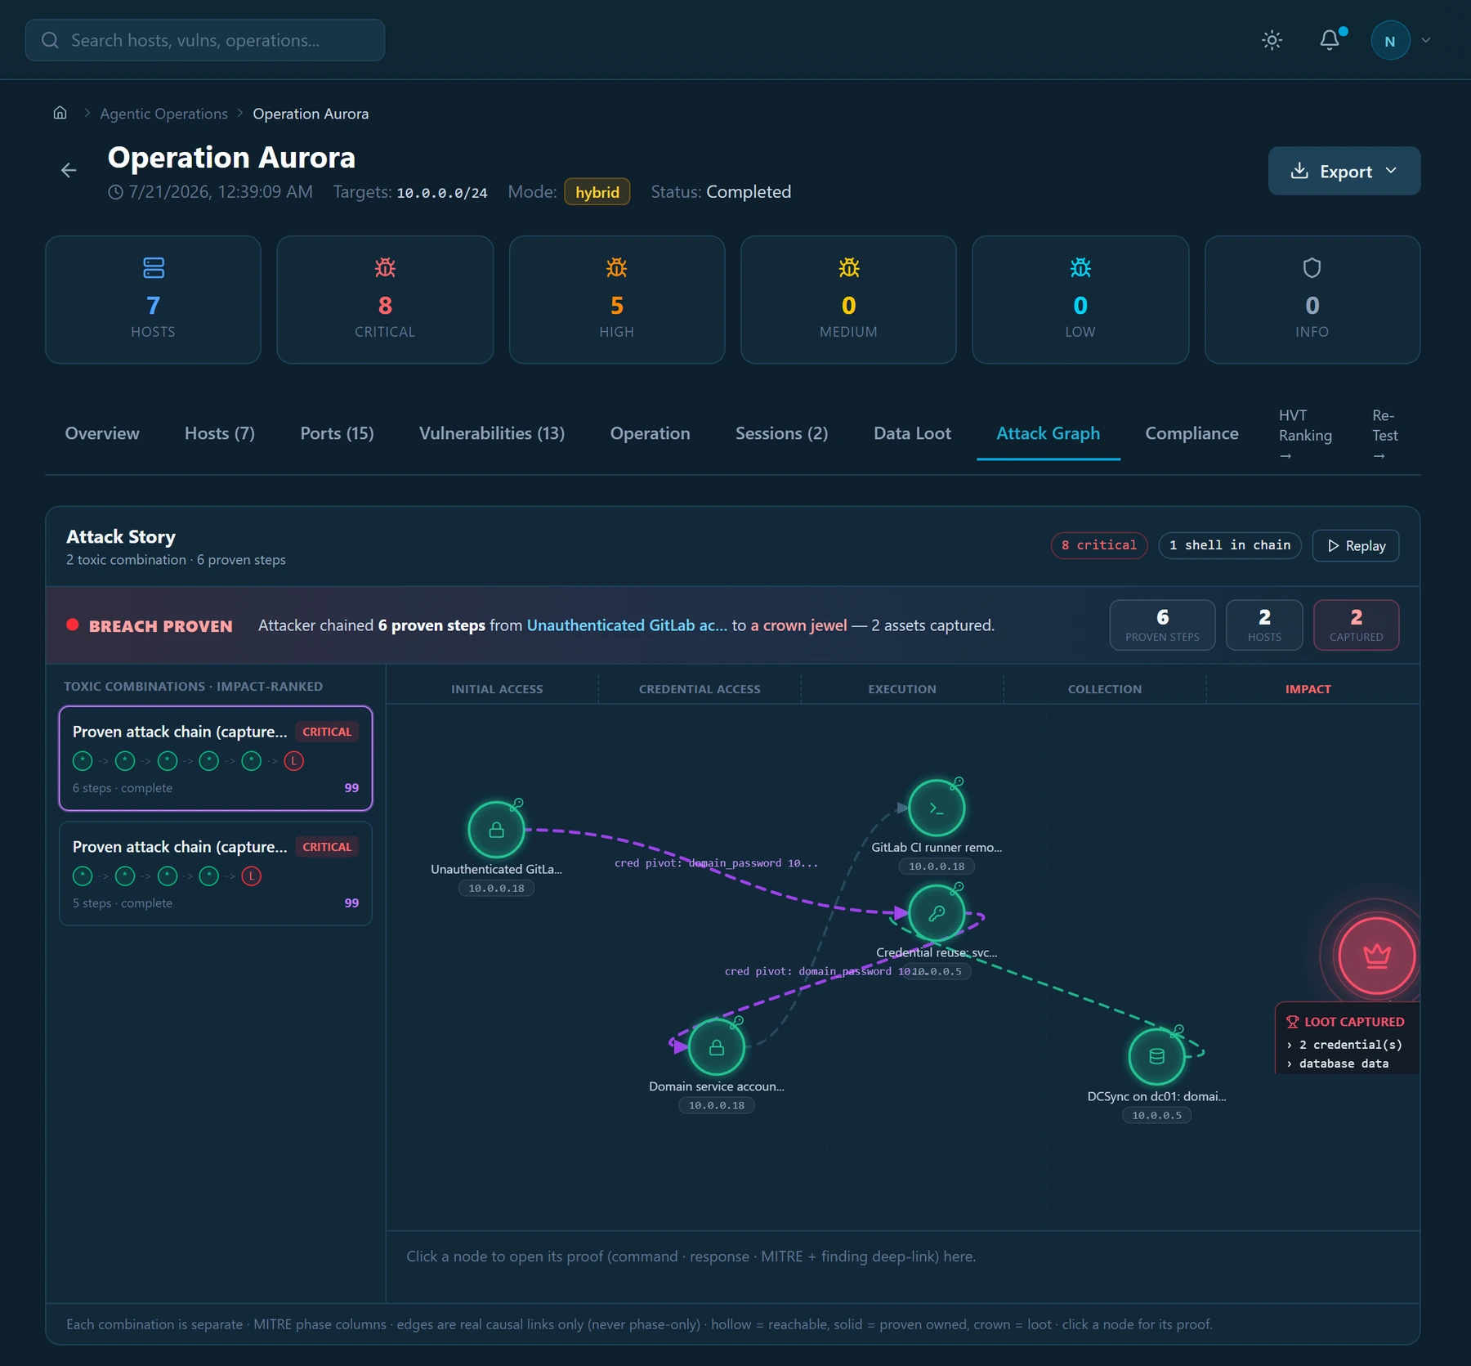Click the 8 critical badge
The width and height of the screenshot is (1471, 1366).
tap(1098, 545)
